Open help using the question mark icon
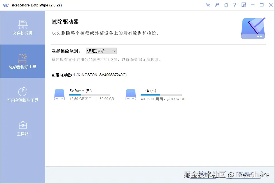 click(235, 5)
